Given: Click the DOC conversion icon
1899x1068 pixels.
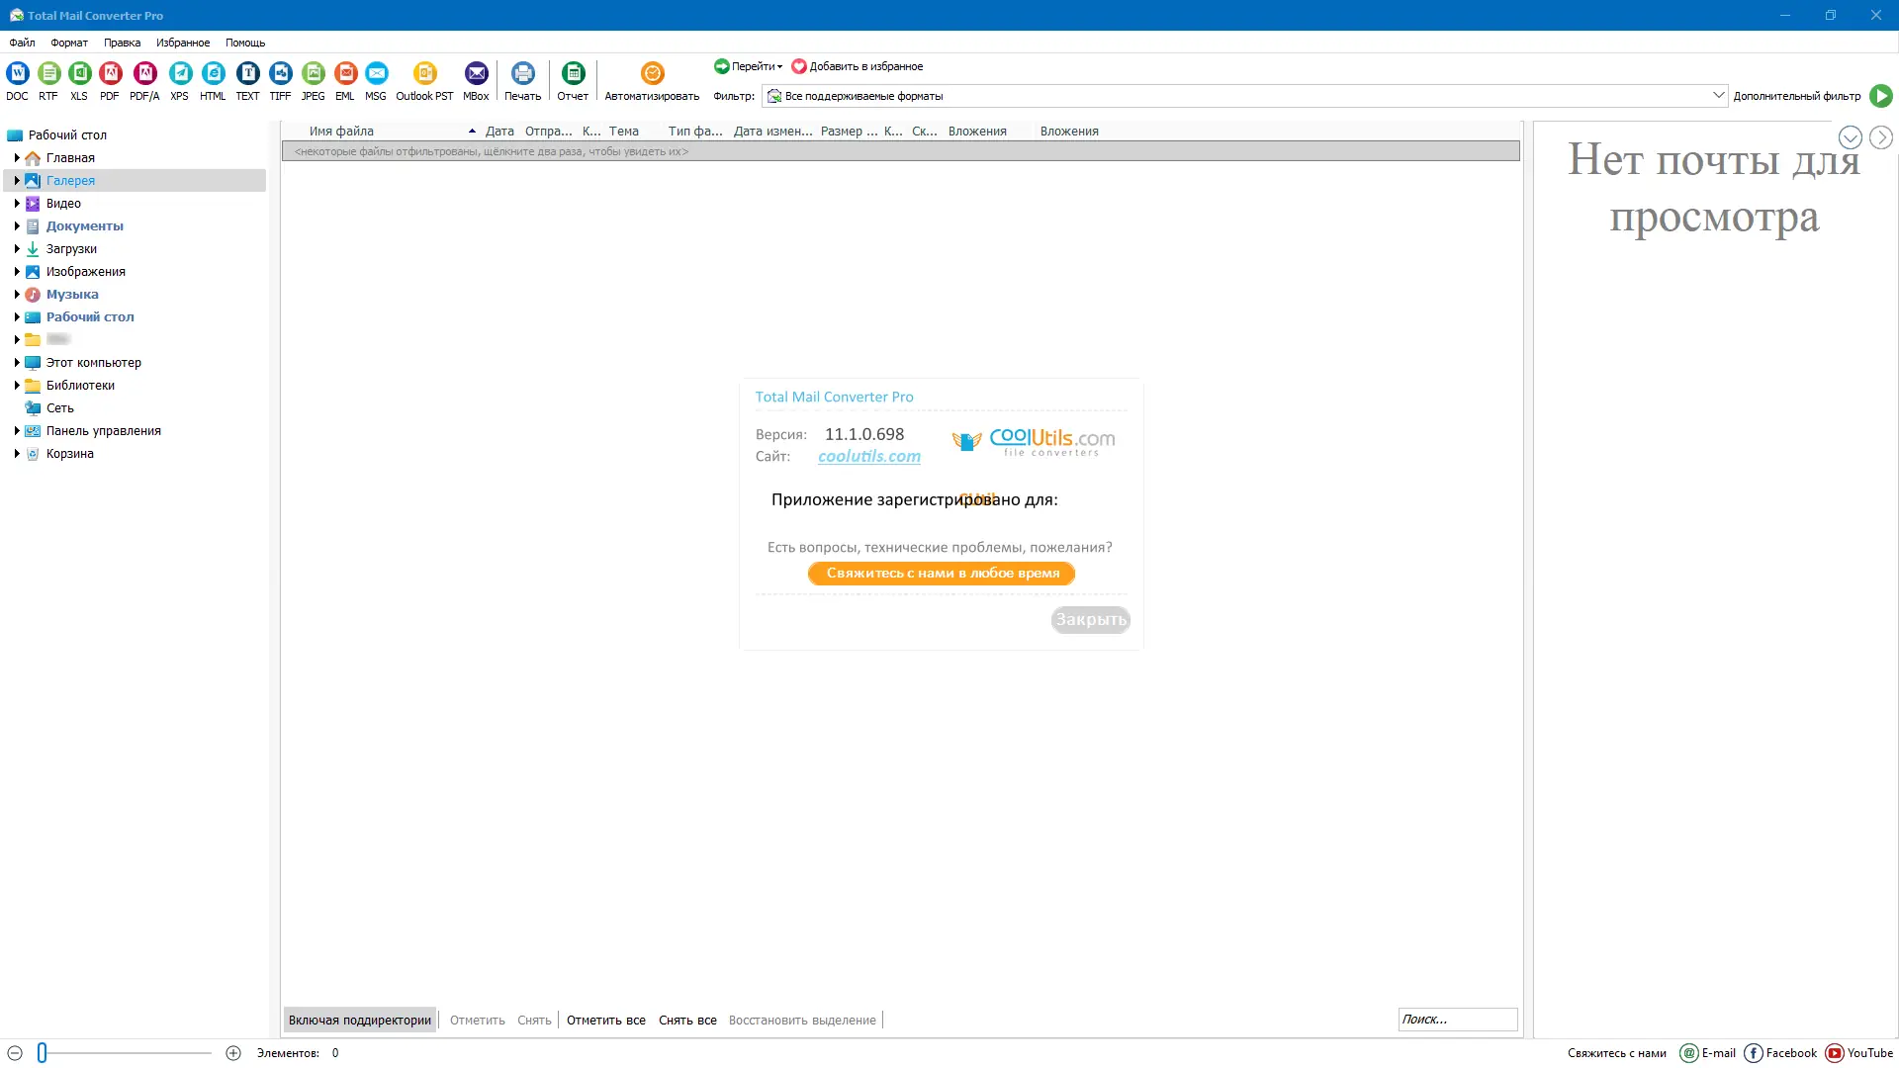Looking at the screenshot, I should click(x=18, y=74).
